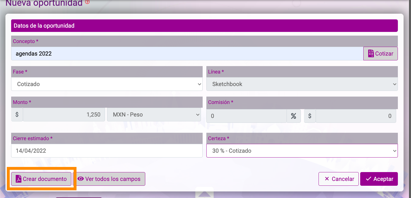Cancel the new opportunity form
Viewport: 411px width, 198px height.
click(339, 179)
